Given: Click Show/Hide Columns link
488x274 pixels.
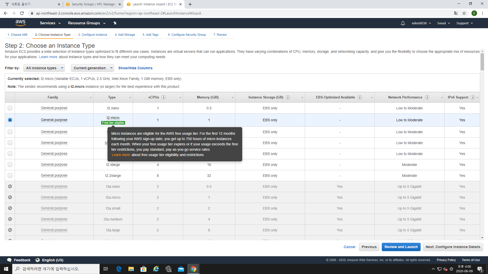Looking at the screenshot, I should pos(135,68).
